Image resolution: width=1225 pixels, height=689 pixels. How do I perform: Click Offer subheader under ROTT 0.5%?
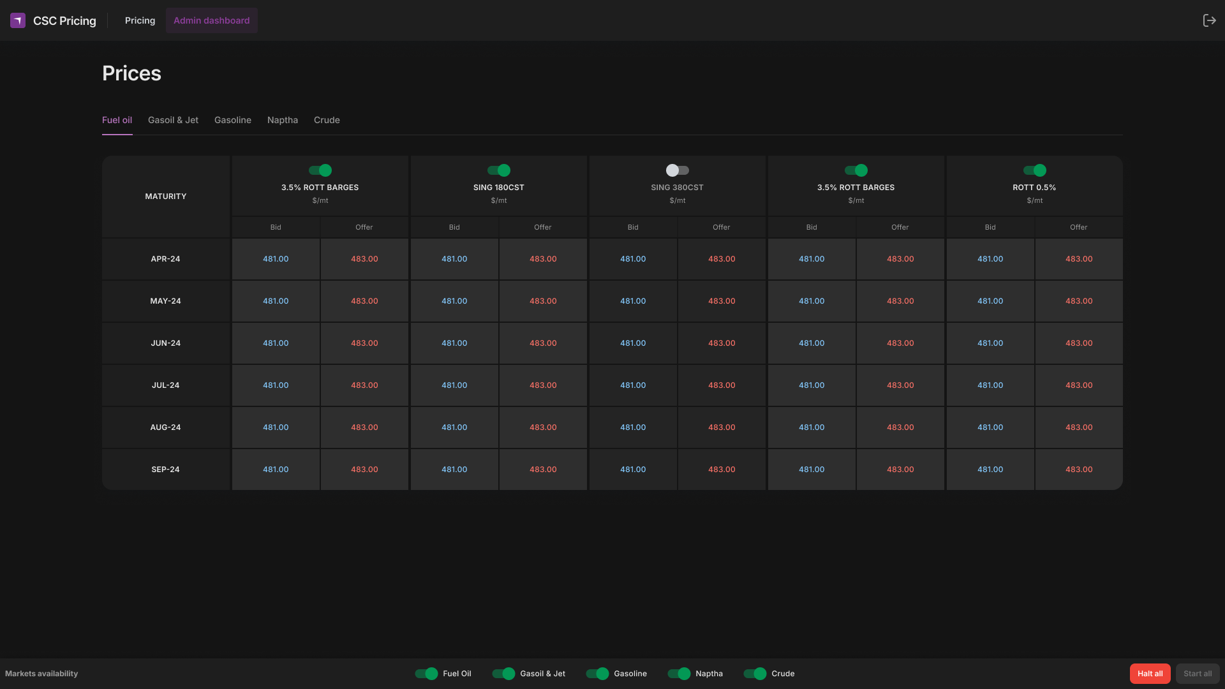[x=1079, y=227]
